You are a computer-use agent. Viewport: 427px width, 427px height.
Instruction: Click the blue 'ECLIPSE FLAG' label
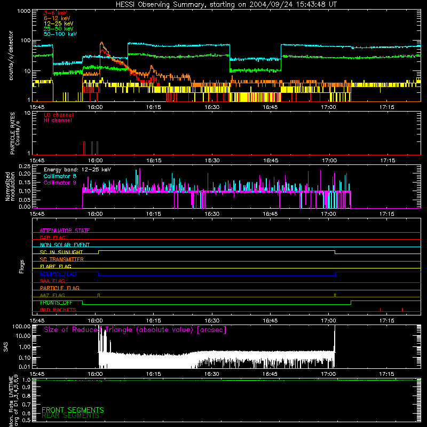tap(58, 274)
